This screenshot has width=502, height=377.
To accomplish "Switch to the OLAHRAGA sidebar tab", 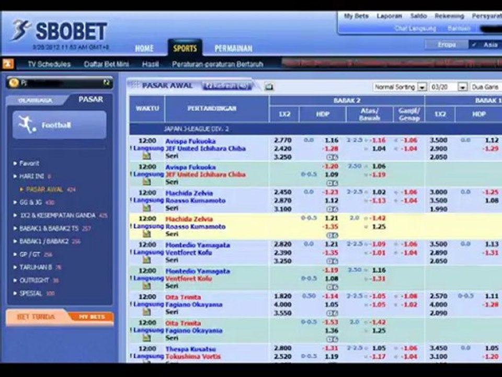I will (x=36, y=101).
